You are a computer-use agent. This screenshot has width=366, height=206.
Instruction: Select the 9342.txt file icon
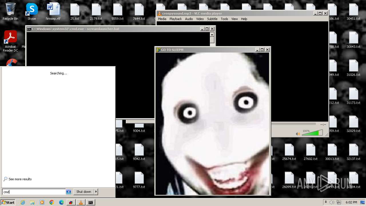click(x=139, y=152)
